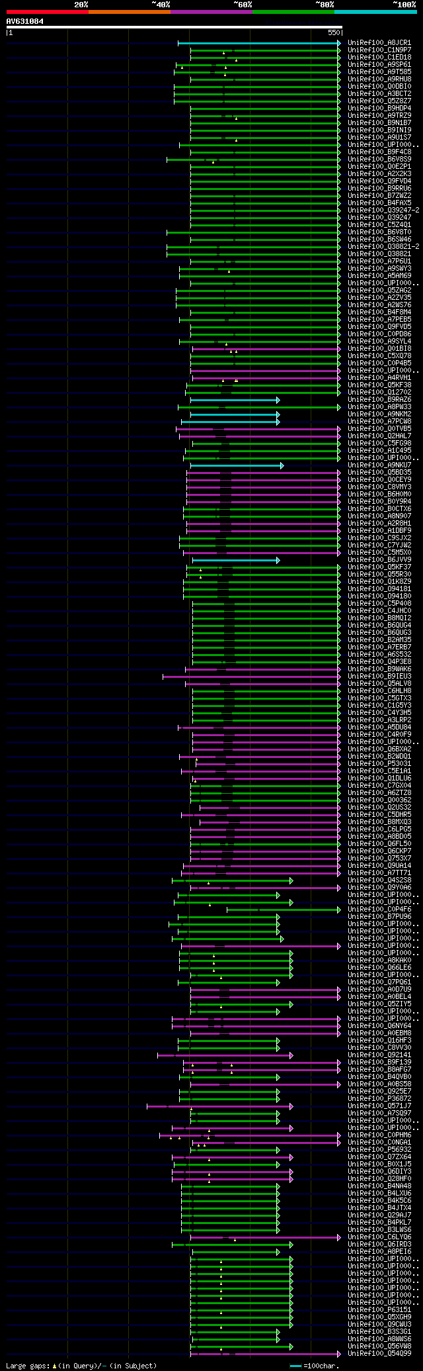
Task: Open hit UniRef100_C1ED18
Action: click(x=379, y=58)
